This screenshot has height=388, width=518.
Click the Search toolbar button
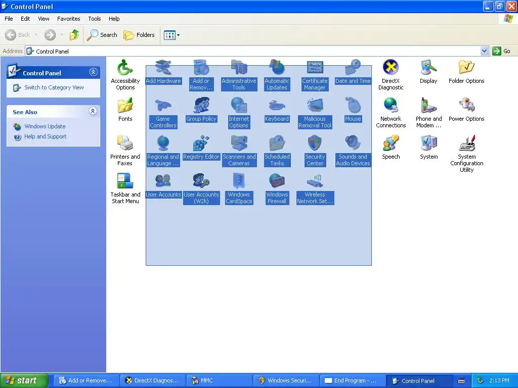pyautogui.click(x=102, y=35)
